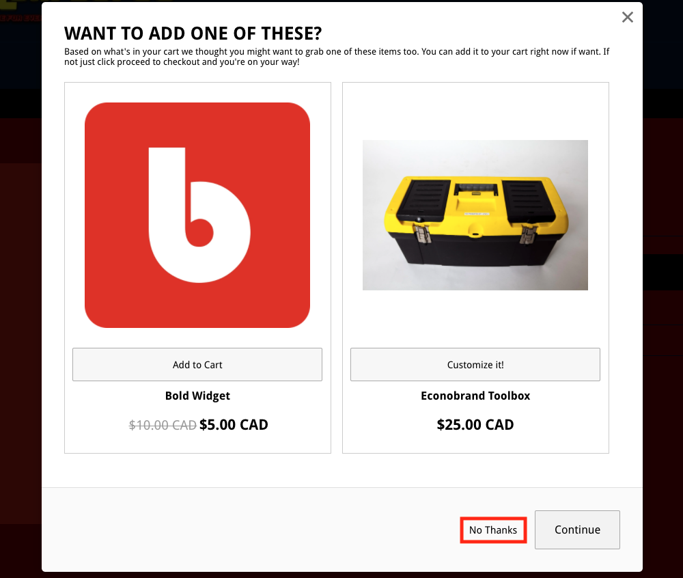Screen dimensions: 683x578
Task: Close the upsell dialog with the X icon
Action: pyautogui.click(x=628, y=17)
